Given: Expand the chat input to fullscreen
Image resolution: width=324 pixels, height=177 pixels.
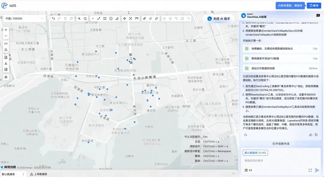Looking at the screenshot, I should click(x=310, y=170).
